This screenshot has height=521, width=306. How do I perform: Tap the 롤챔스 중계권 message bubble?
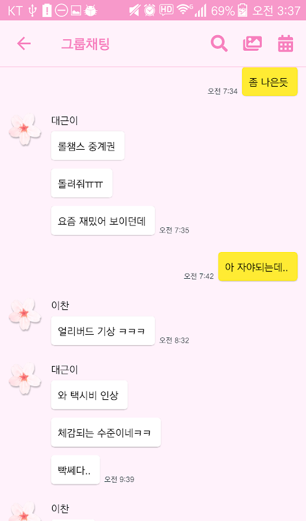[x=88, y=146]
